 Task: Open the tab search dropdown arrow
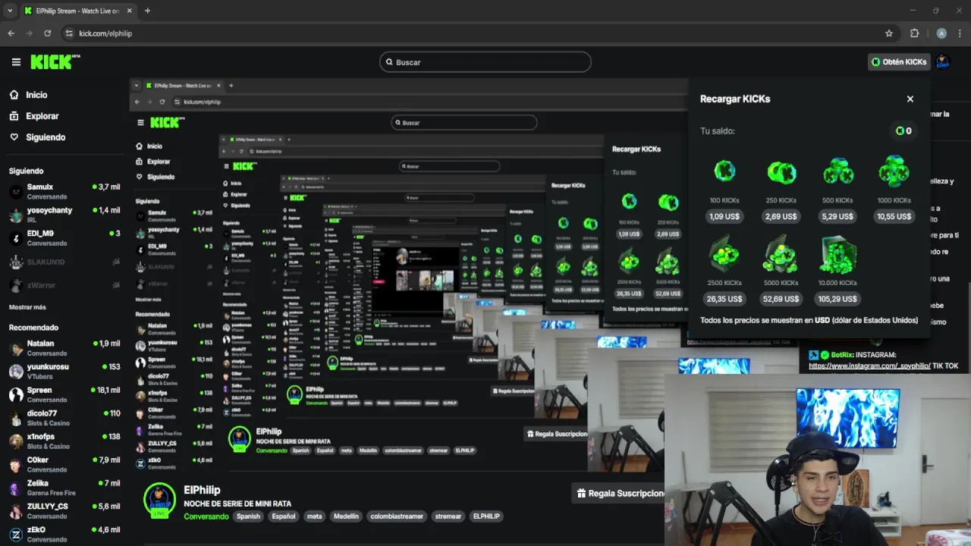point(10,11)
